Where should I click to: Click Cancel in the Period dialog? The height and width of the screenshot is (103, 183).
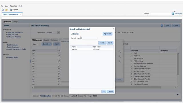point(110,92)
